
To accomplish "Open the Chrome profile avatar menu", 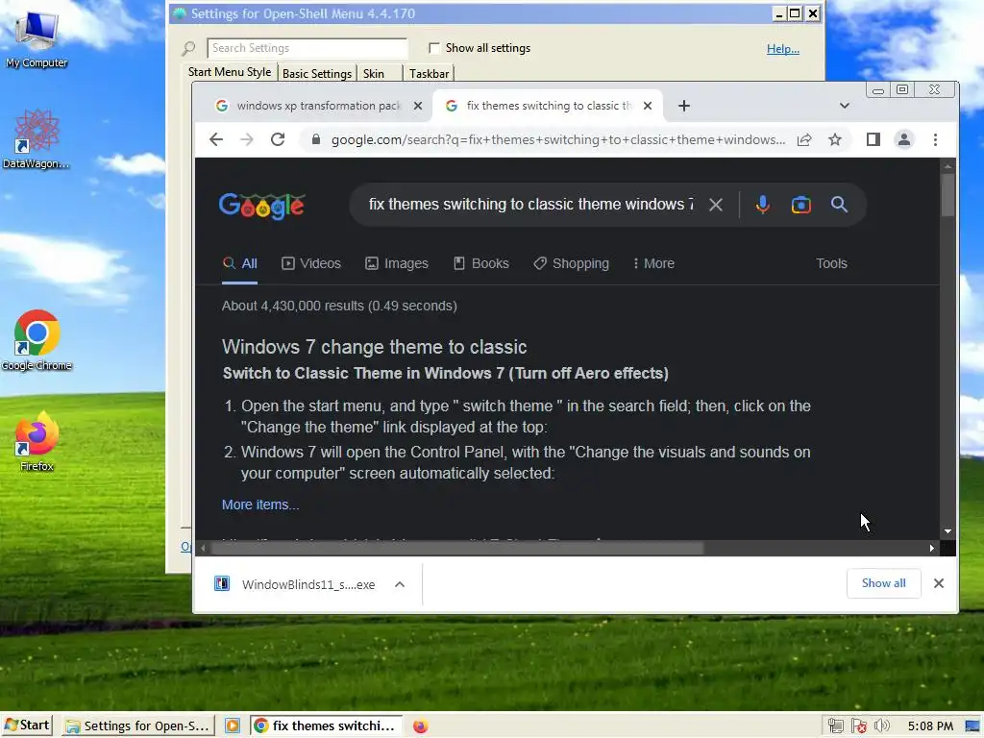I will (x=903, y=139).
